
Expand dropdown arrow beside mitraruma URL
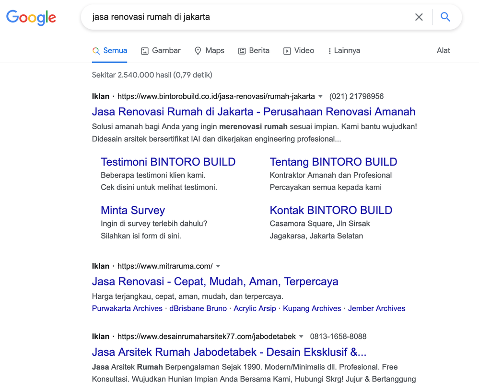(x=218, y=266)
